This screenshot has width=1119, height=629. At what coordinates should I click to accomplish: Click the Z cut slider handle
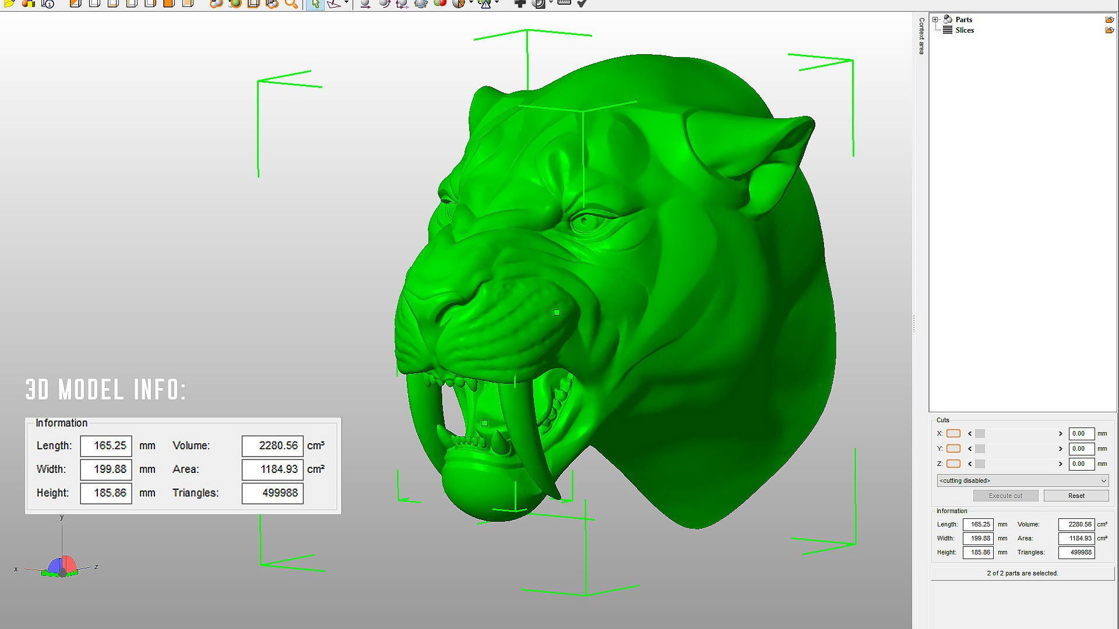(x=980, y=464)
